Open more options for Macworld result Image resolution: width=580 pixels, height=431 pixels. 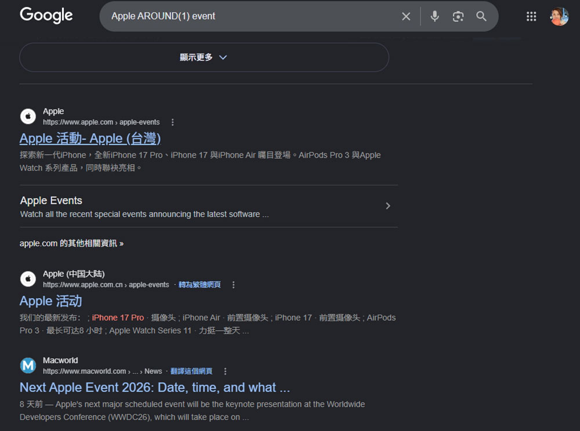tap(225, 371)
